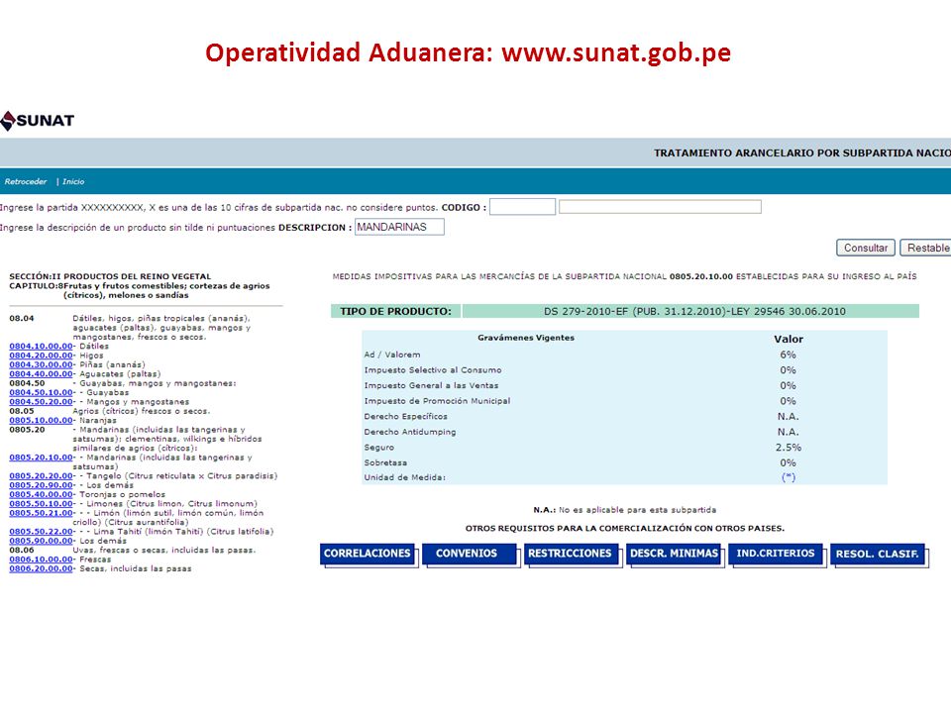This screenshot has width=951, height=713.
Task: Click the 08.05 Agrios heading row
Action: pos(110,411)
